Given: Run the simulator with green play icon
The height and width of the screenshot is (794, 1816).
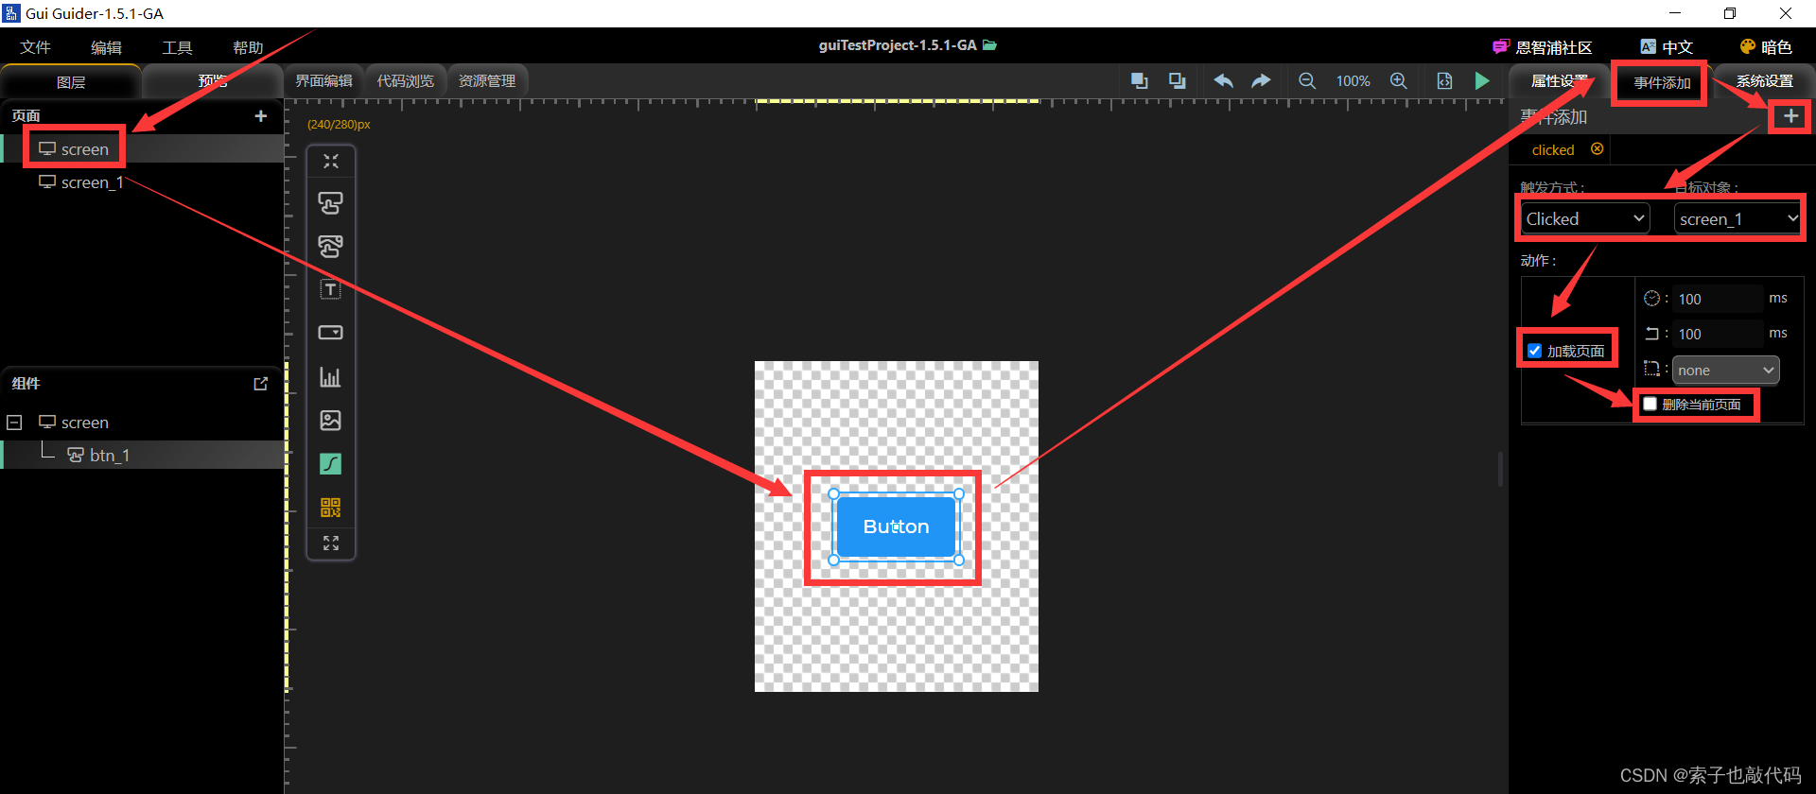Looking at the screenshot, I should pyautogui.click(x=1482, y=81).
